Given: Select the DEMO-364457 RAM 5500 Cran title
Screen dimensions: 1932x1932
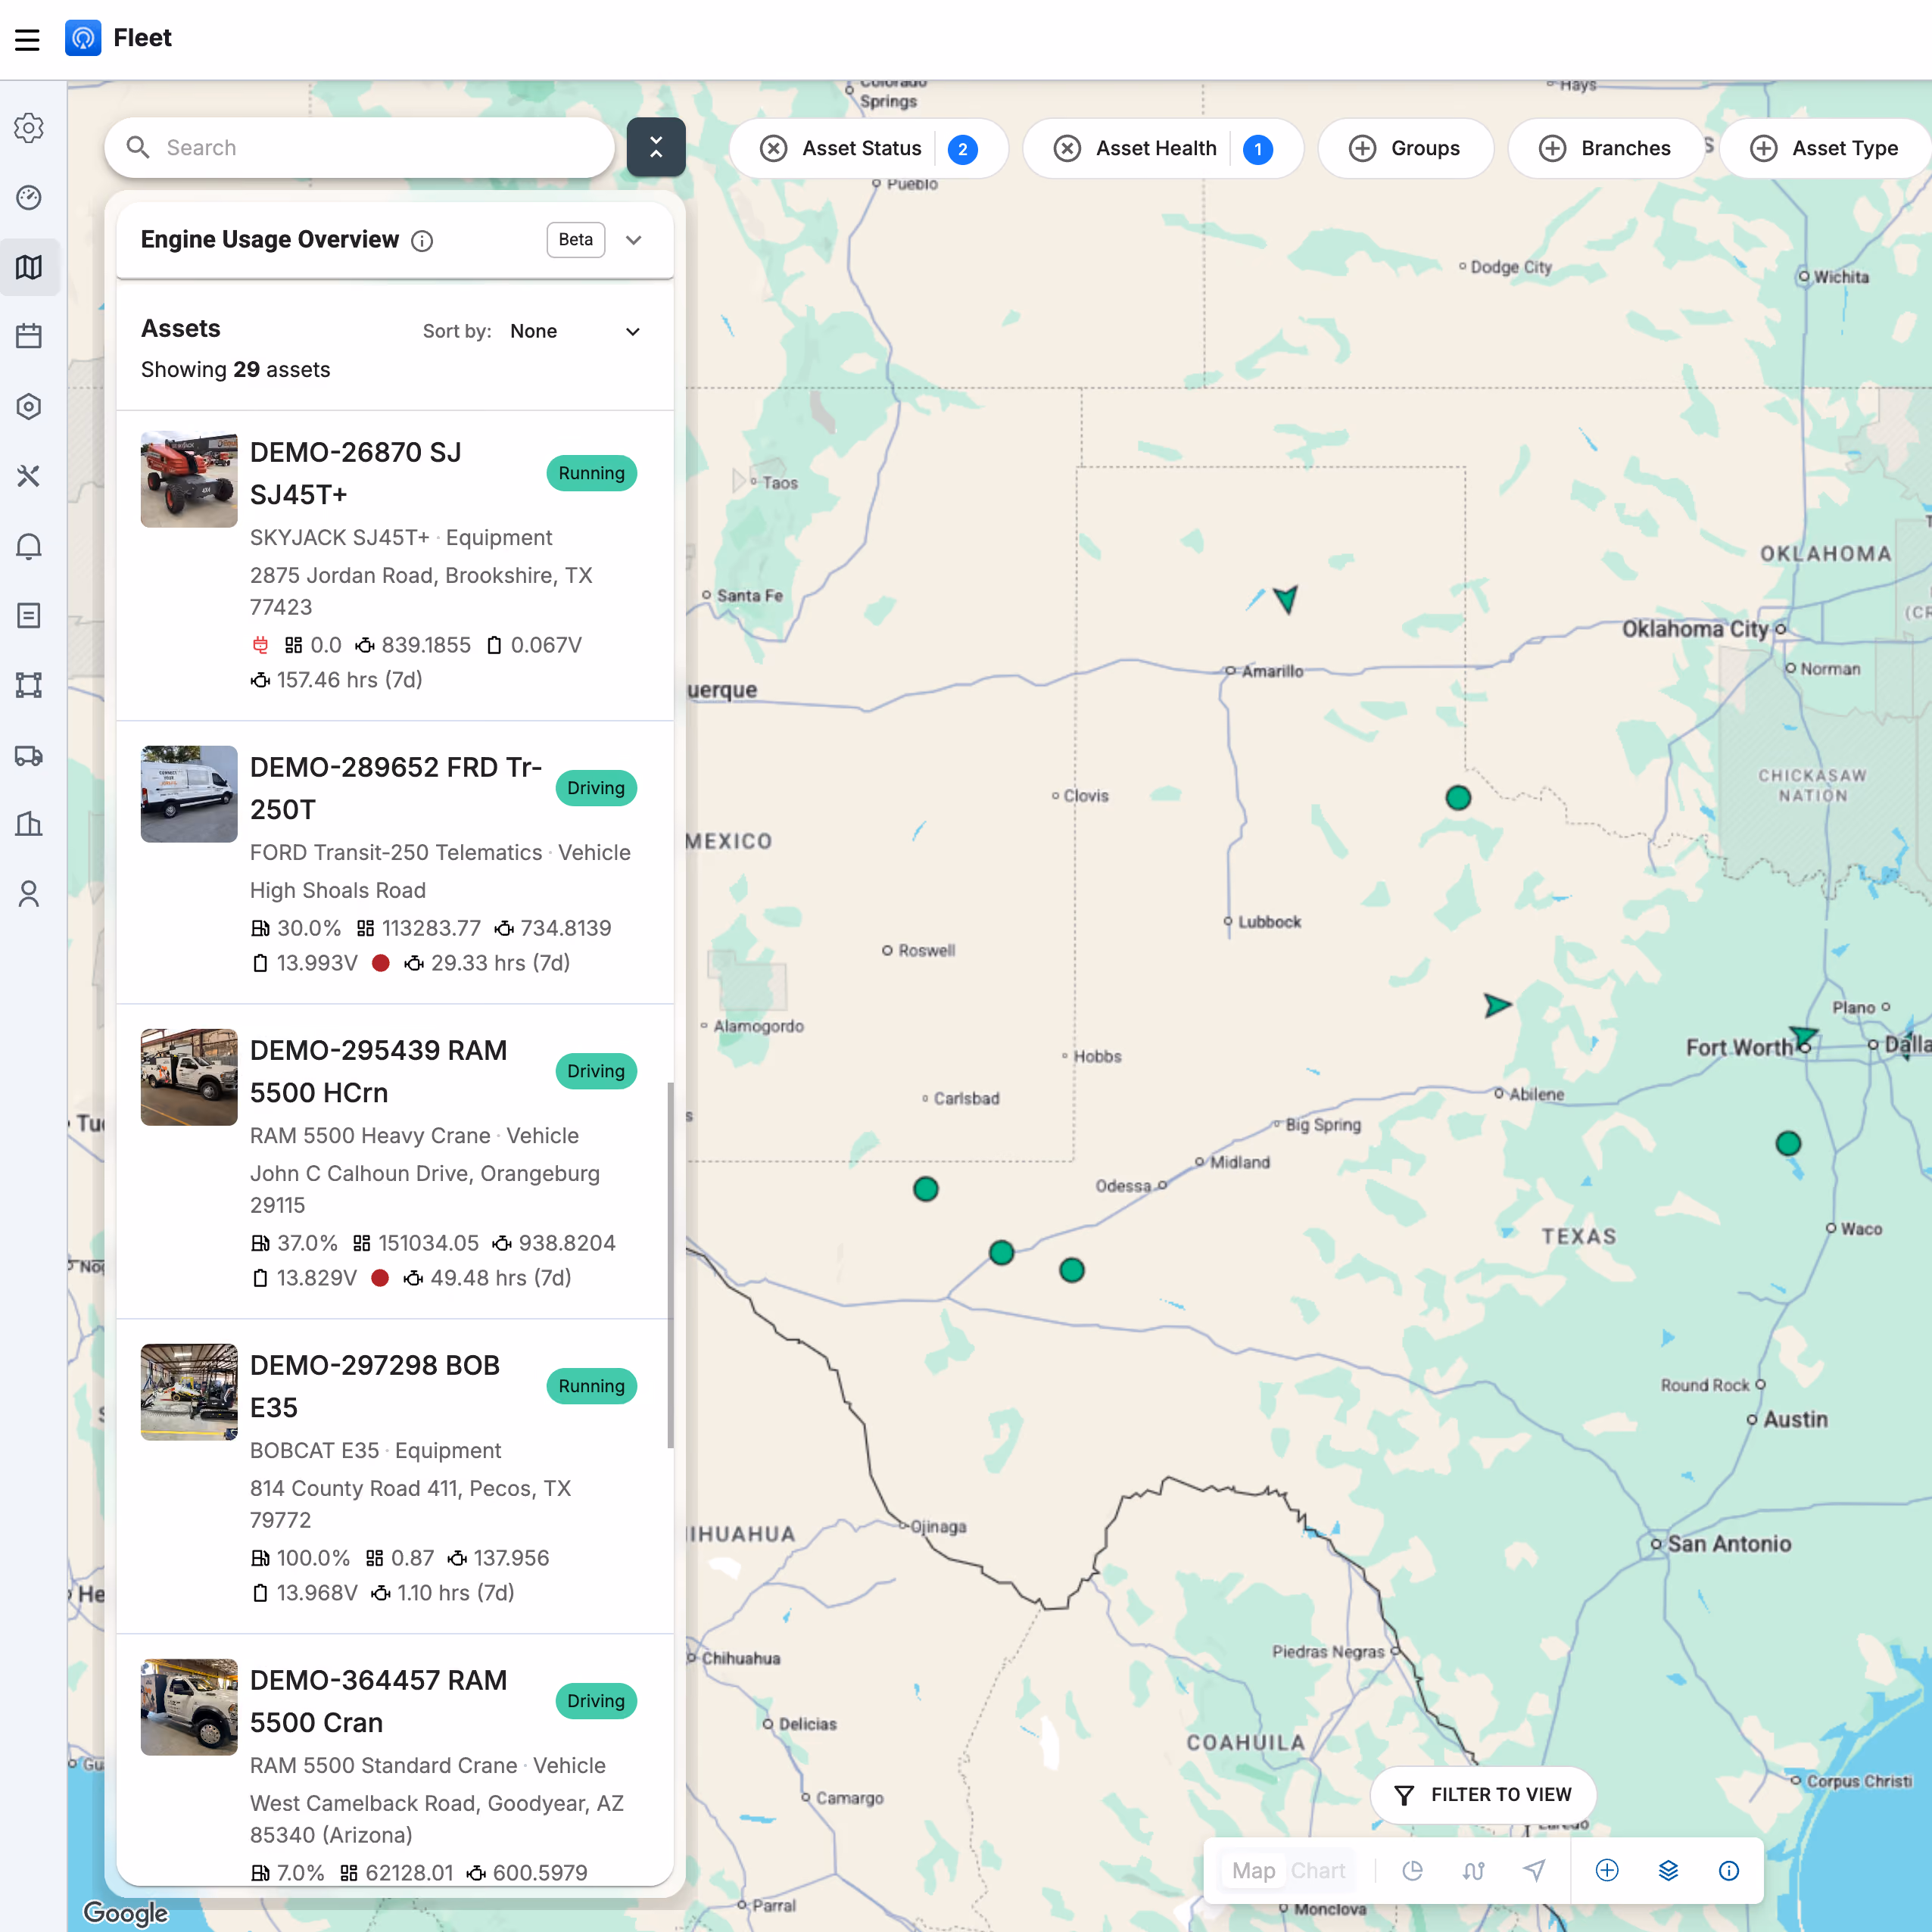Looking at the screenshot, I should pos(379,1701).
